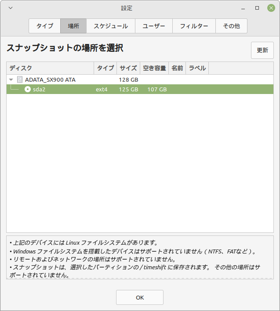Collapse the ADATA_SX900 ATA disk tree
Screen dimensions: 280x311
click(11, 80)
